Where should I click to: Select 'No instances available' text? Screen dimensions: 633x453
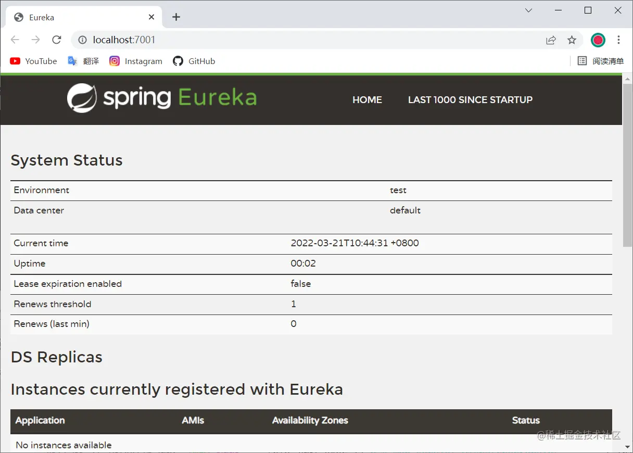[64, 445]
